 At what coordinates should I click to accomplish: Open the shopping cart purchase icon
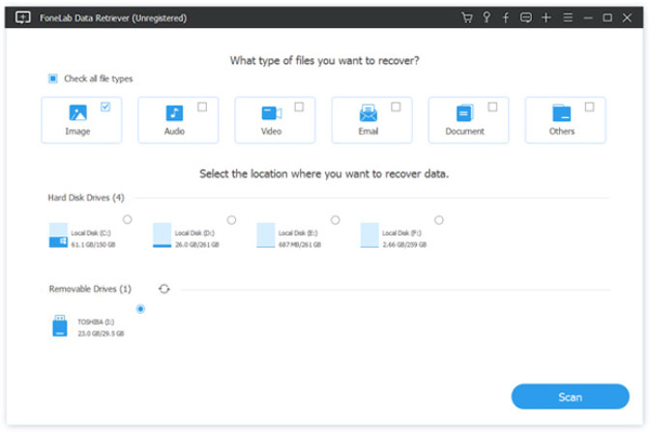pos(467,17)
